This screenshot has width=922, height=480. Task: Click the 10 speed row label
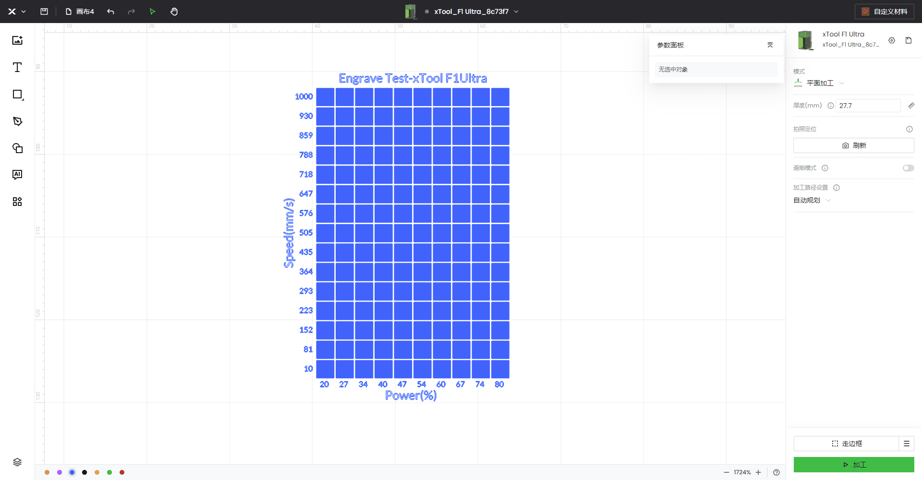click(x=308, y=369)
